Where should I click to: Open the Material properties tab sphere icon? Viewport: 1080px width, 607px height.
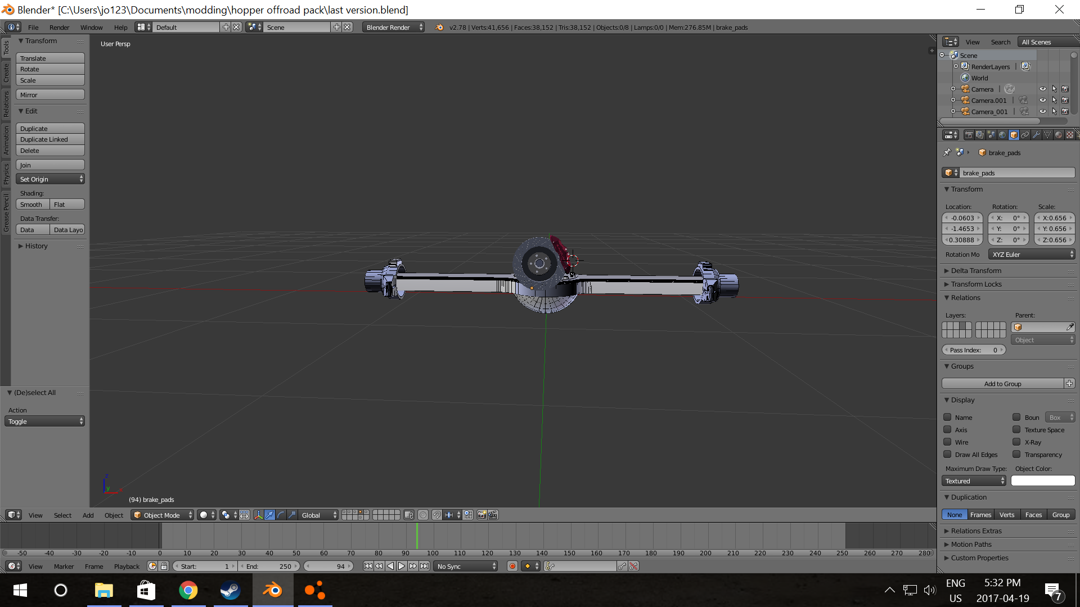[x=1059, y=135]
